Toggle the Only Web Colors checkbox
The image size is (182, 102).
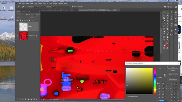127,96
